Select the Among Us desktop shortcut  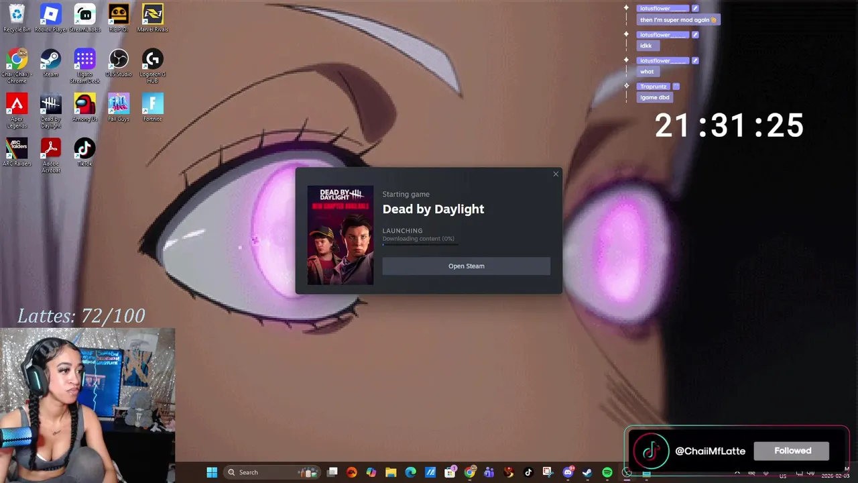click(84, 107)
